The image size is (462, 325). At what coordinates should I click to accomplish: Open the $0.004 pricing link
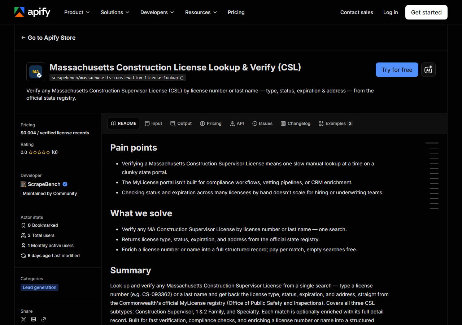pos(55,133)
